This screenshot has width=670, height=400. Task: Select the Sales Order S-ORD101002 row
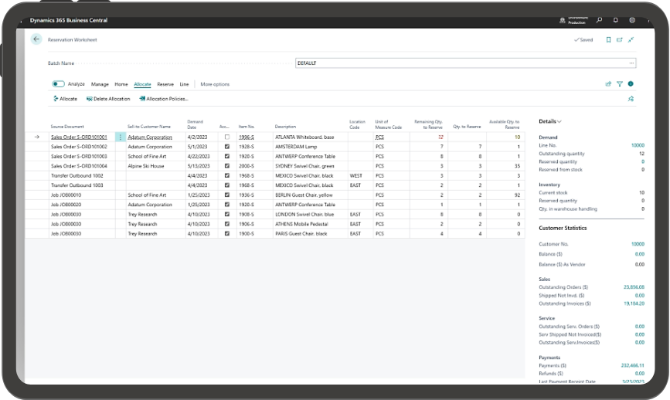click(275, 147)
